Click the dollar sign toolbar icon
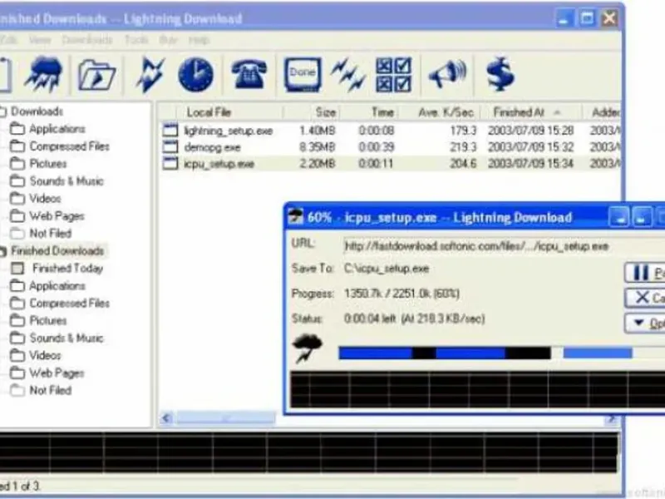 point(500,74)
